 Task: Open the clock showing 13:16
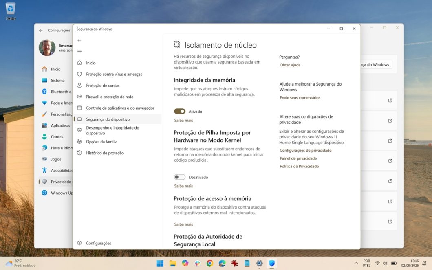(410, 263)
